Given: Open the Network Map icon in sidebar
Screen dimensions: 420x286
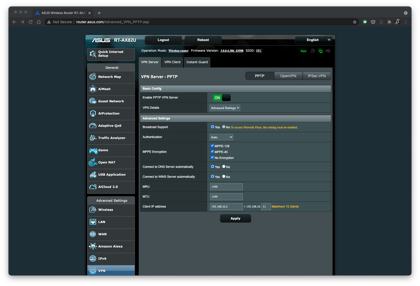Looking at the screenshot, I should [x=93, y=77].
